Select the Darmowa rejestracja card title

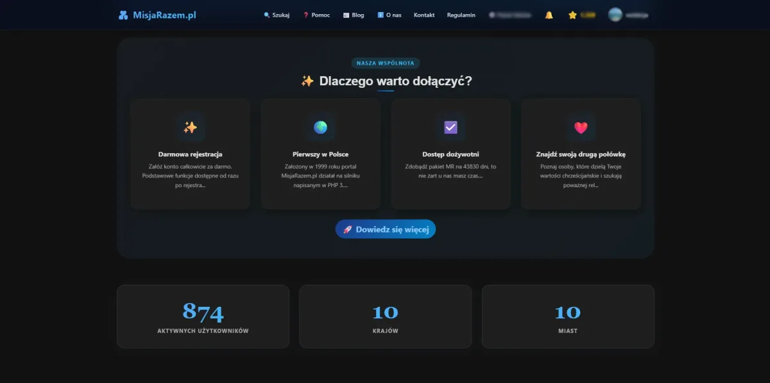coord(191,154)
